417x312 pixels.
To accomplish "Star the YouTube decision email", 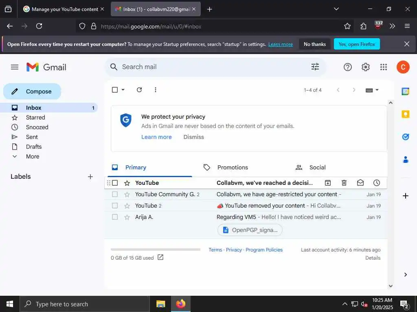I will tap(127, 183).
